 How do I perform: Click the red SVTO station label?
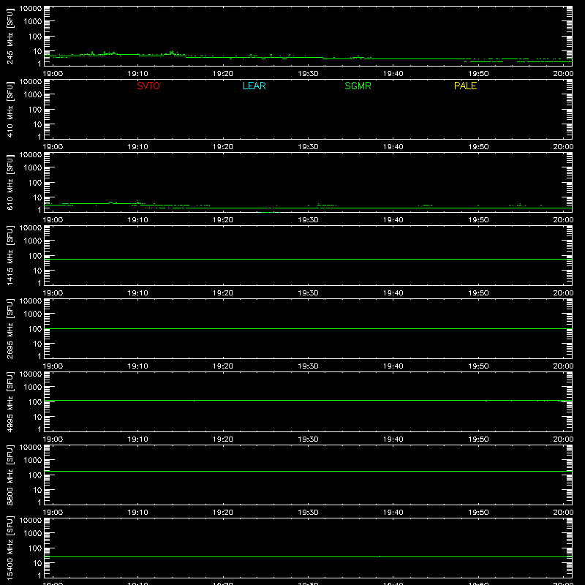click(148, 86)
